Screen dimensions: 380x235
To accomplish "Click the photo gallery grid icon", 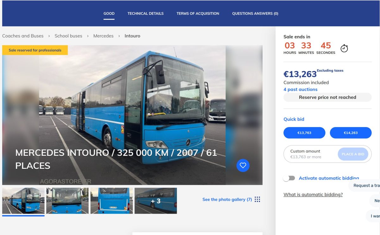I will coord(257,199).
